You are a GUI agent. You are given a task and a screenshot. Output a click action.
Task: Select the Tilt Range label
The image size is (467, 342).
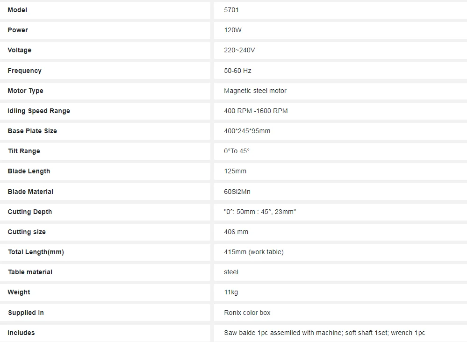pyautogui.click(x=24, y=151)
